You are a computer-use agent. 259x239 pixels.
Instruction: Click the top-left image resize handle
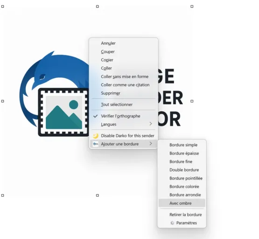click(2, 7)
